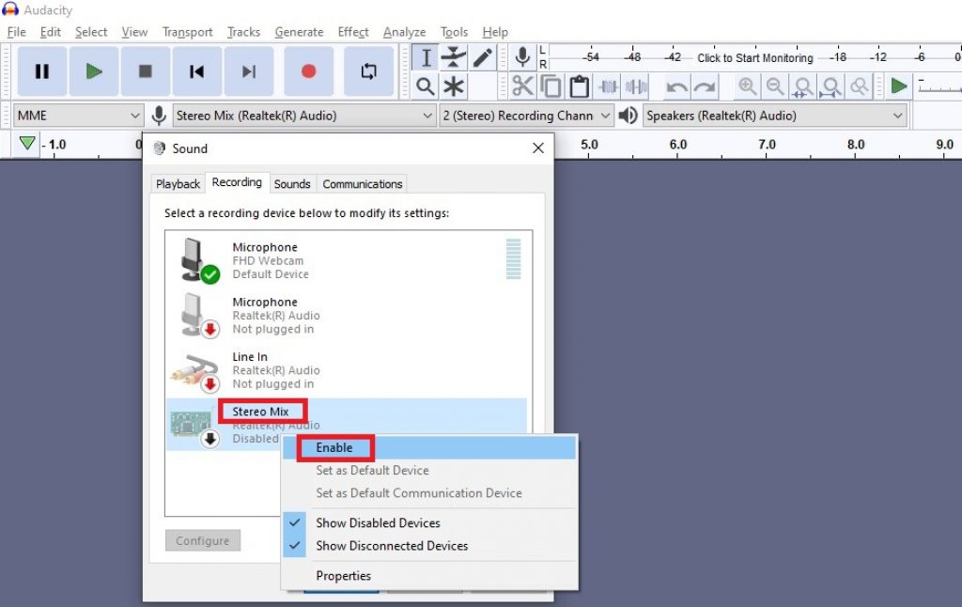The image size is (962, 607).
Task: Toggle Loop Play in the transport toolbar
Action: (368, 71)
